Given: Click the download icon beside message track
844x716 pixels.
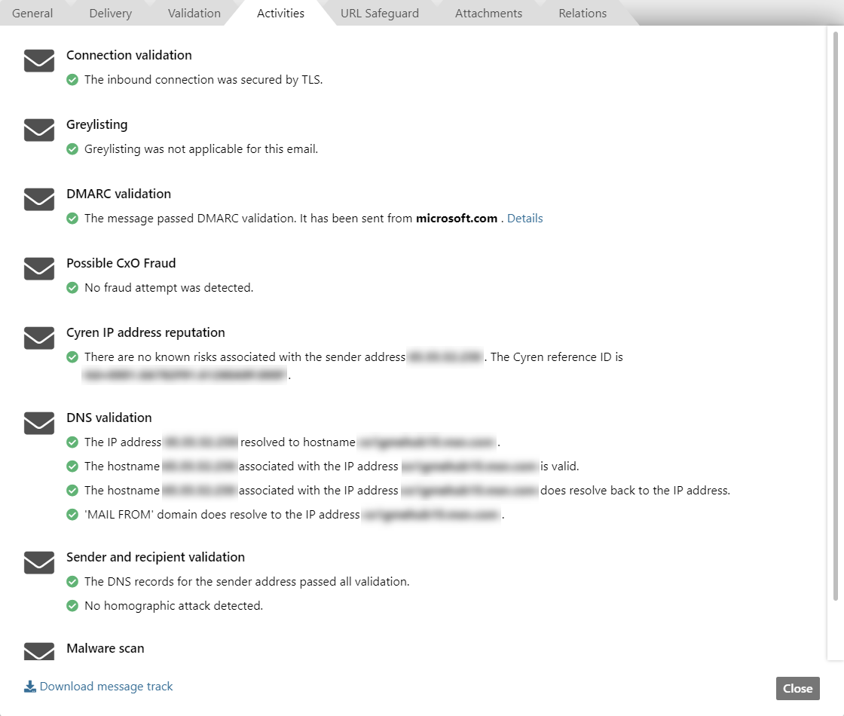Looking at the screenshot, I should coord(30,687).
